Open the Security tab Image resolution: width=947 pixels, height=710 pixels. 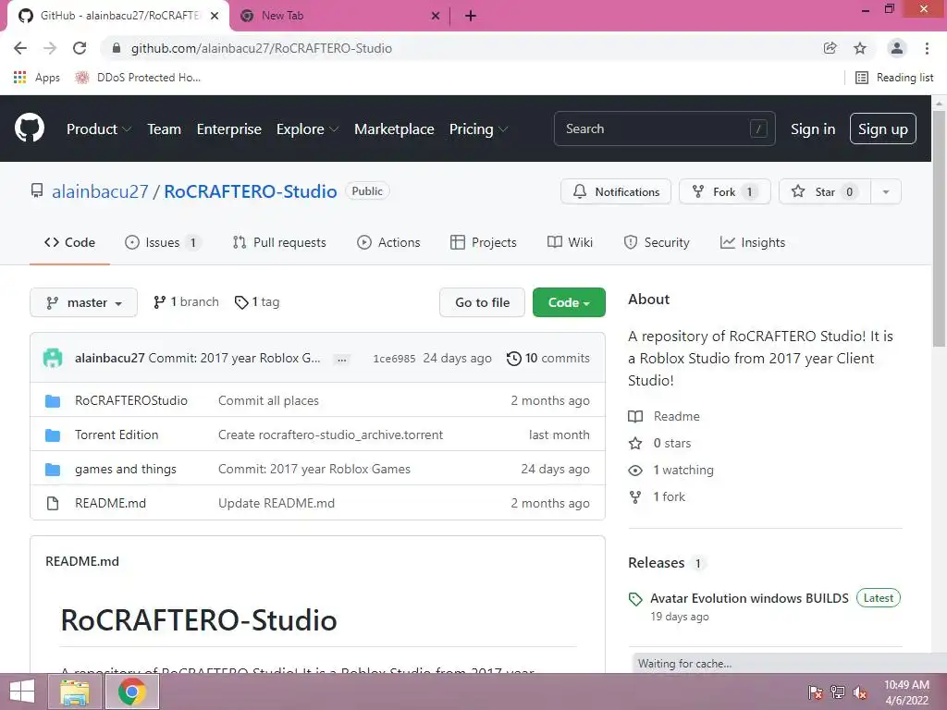[656, 243]
